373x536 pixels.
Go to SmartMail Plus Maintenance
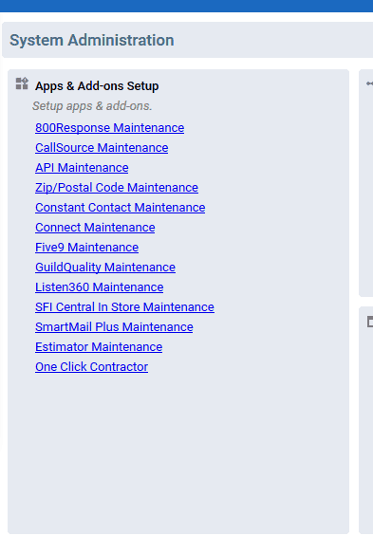[x=114, y=326]
